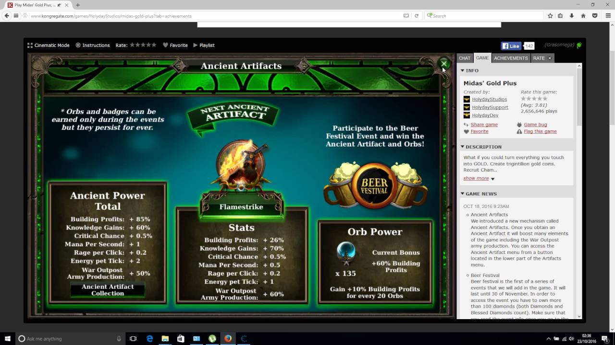Rate this game stars in sidebar

[534, 98]
